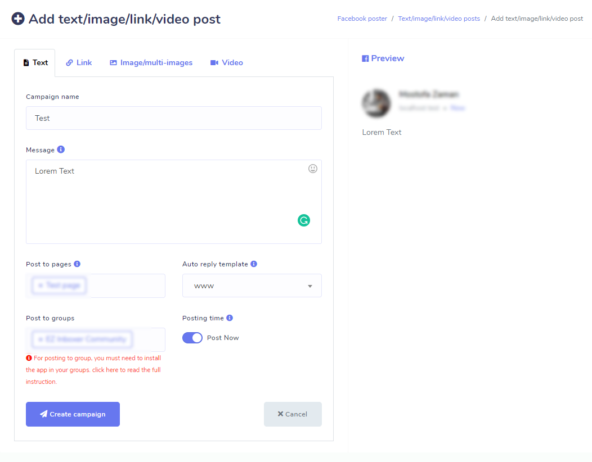Click the plus icon in the page header
The height and width of the screenshot is (462, 592).
(x=18, y=18)
